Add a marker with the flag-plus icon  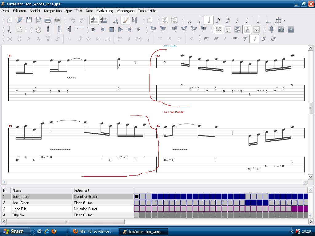click(153, 29)
